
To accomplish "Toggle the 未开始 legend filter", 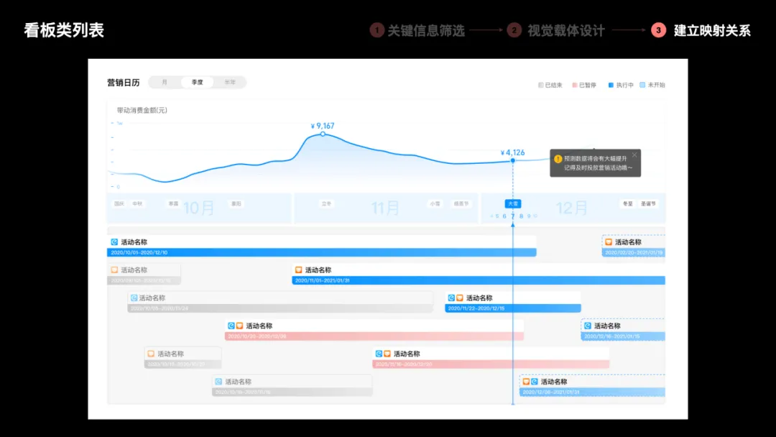I will (652, 85).
